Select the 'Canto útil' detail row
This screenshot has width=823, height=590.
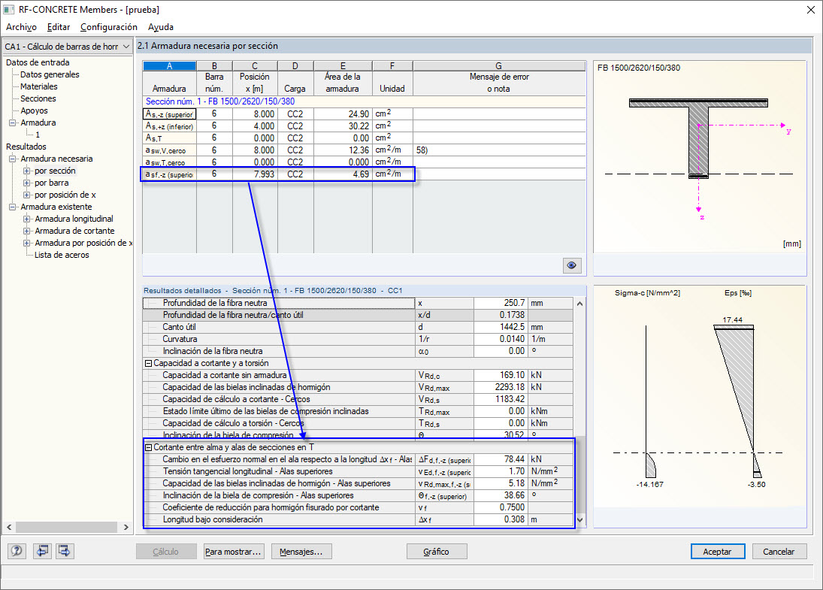pos(358,327)
